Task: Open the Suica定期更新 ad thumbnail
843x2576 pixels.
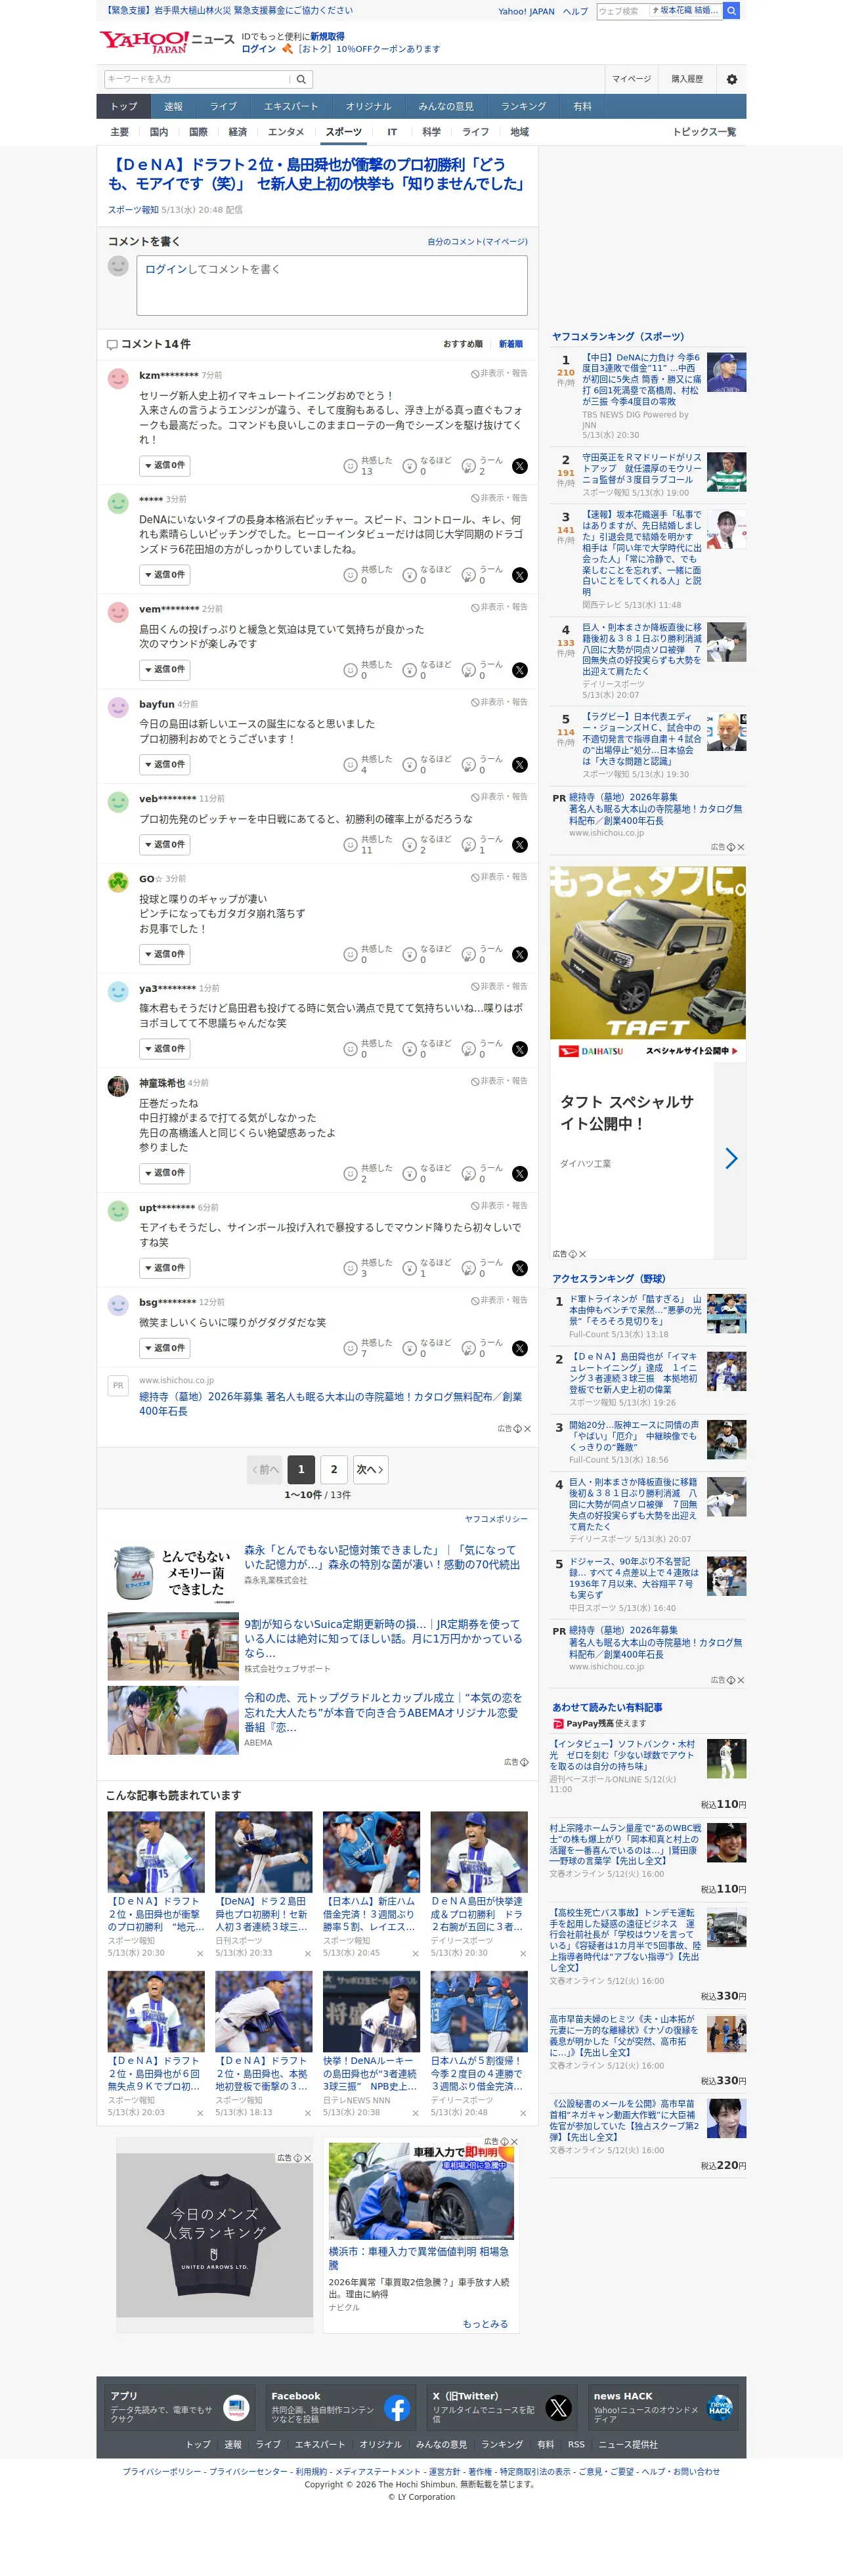Action: [173, 1647]
